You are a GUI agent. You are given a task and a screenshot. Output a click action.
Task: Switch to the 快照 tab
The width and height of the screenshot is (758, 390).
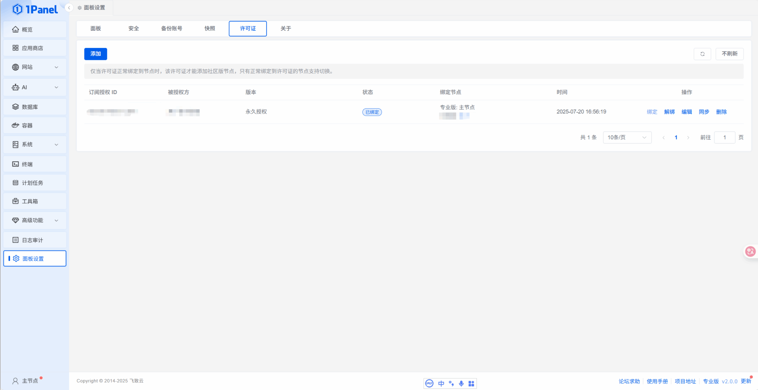click(209, 29)
